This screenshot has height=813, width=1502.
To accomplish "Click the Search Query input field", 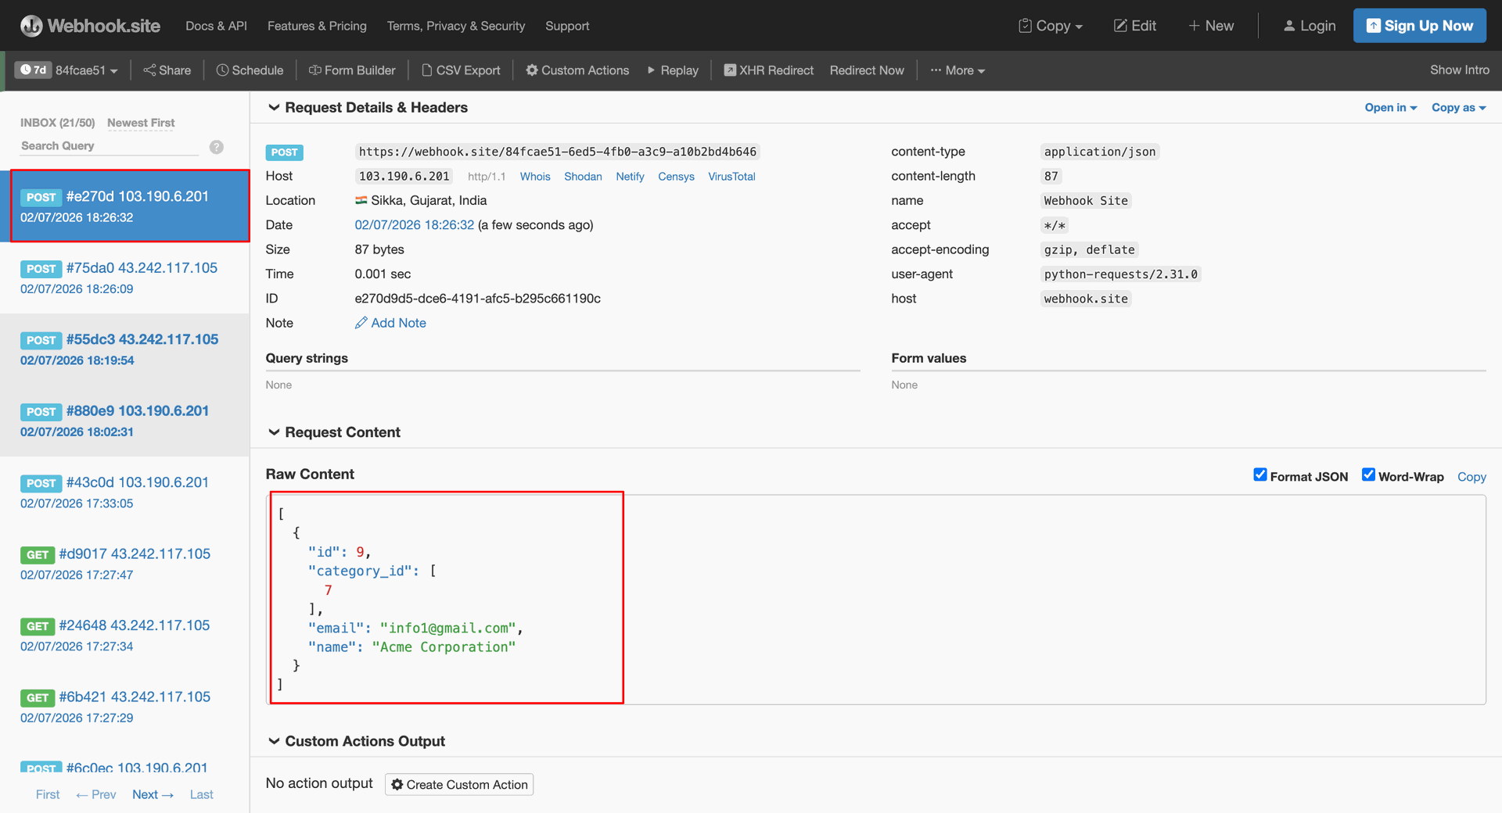I will pos(110,146).
